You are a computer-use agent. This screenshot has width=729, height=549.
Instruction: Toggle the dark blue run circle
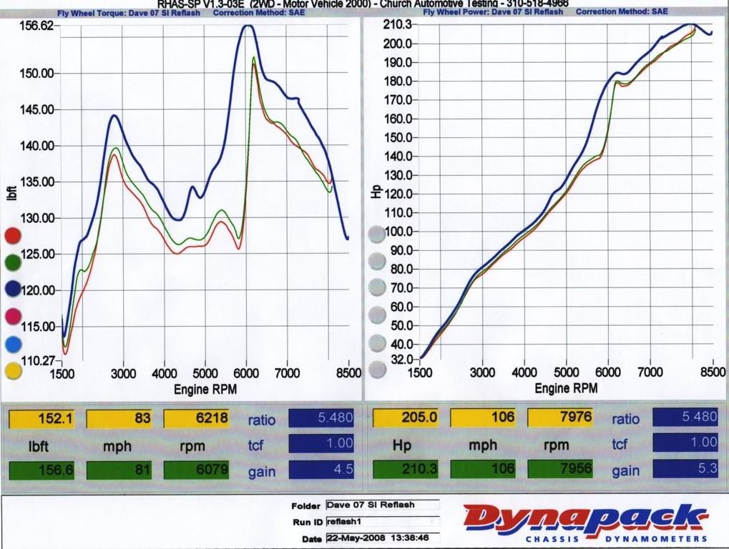pyautogui.click(x=12, y=289)
